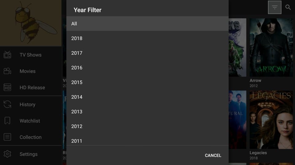Open the filter icon in top bar
295x165 pixels.
[274, 7]
